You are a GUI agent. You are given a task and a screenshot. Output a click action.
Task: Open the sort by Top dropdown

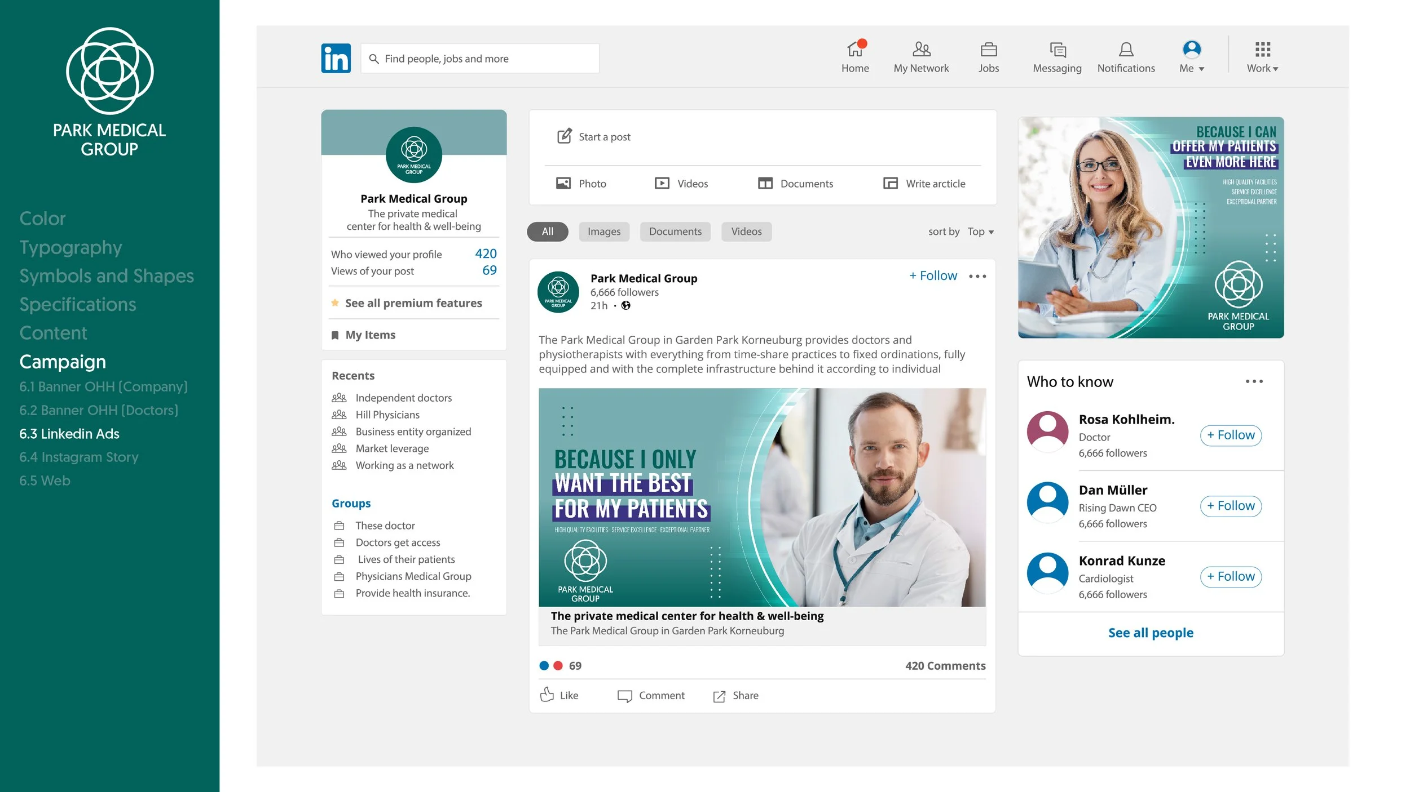click(980, 232)
